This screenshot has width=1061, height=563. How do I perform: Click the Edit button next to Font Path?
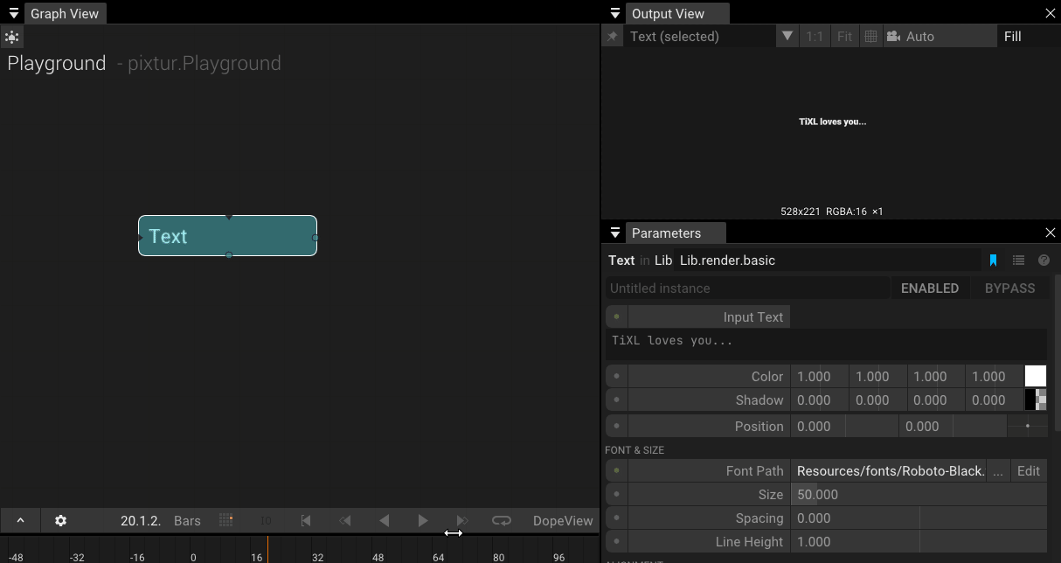click(x=1028, y=470)
